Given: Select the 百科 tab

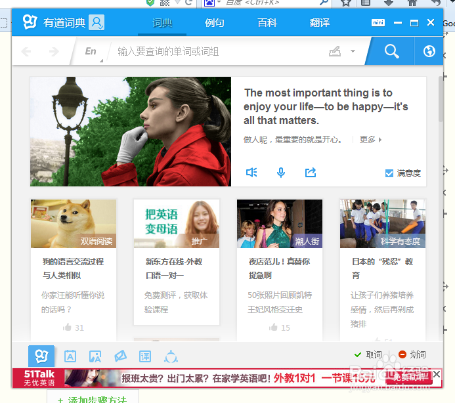Looking at the screenshot, I should (267, 22).
